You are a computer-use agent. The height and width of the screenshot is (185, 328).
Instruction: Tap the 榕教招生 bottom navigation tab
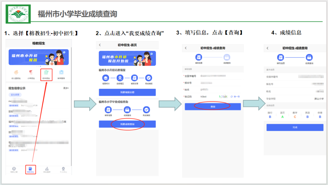31,170
